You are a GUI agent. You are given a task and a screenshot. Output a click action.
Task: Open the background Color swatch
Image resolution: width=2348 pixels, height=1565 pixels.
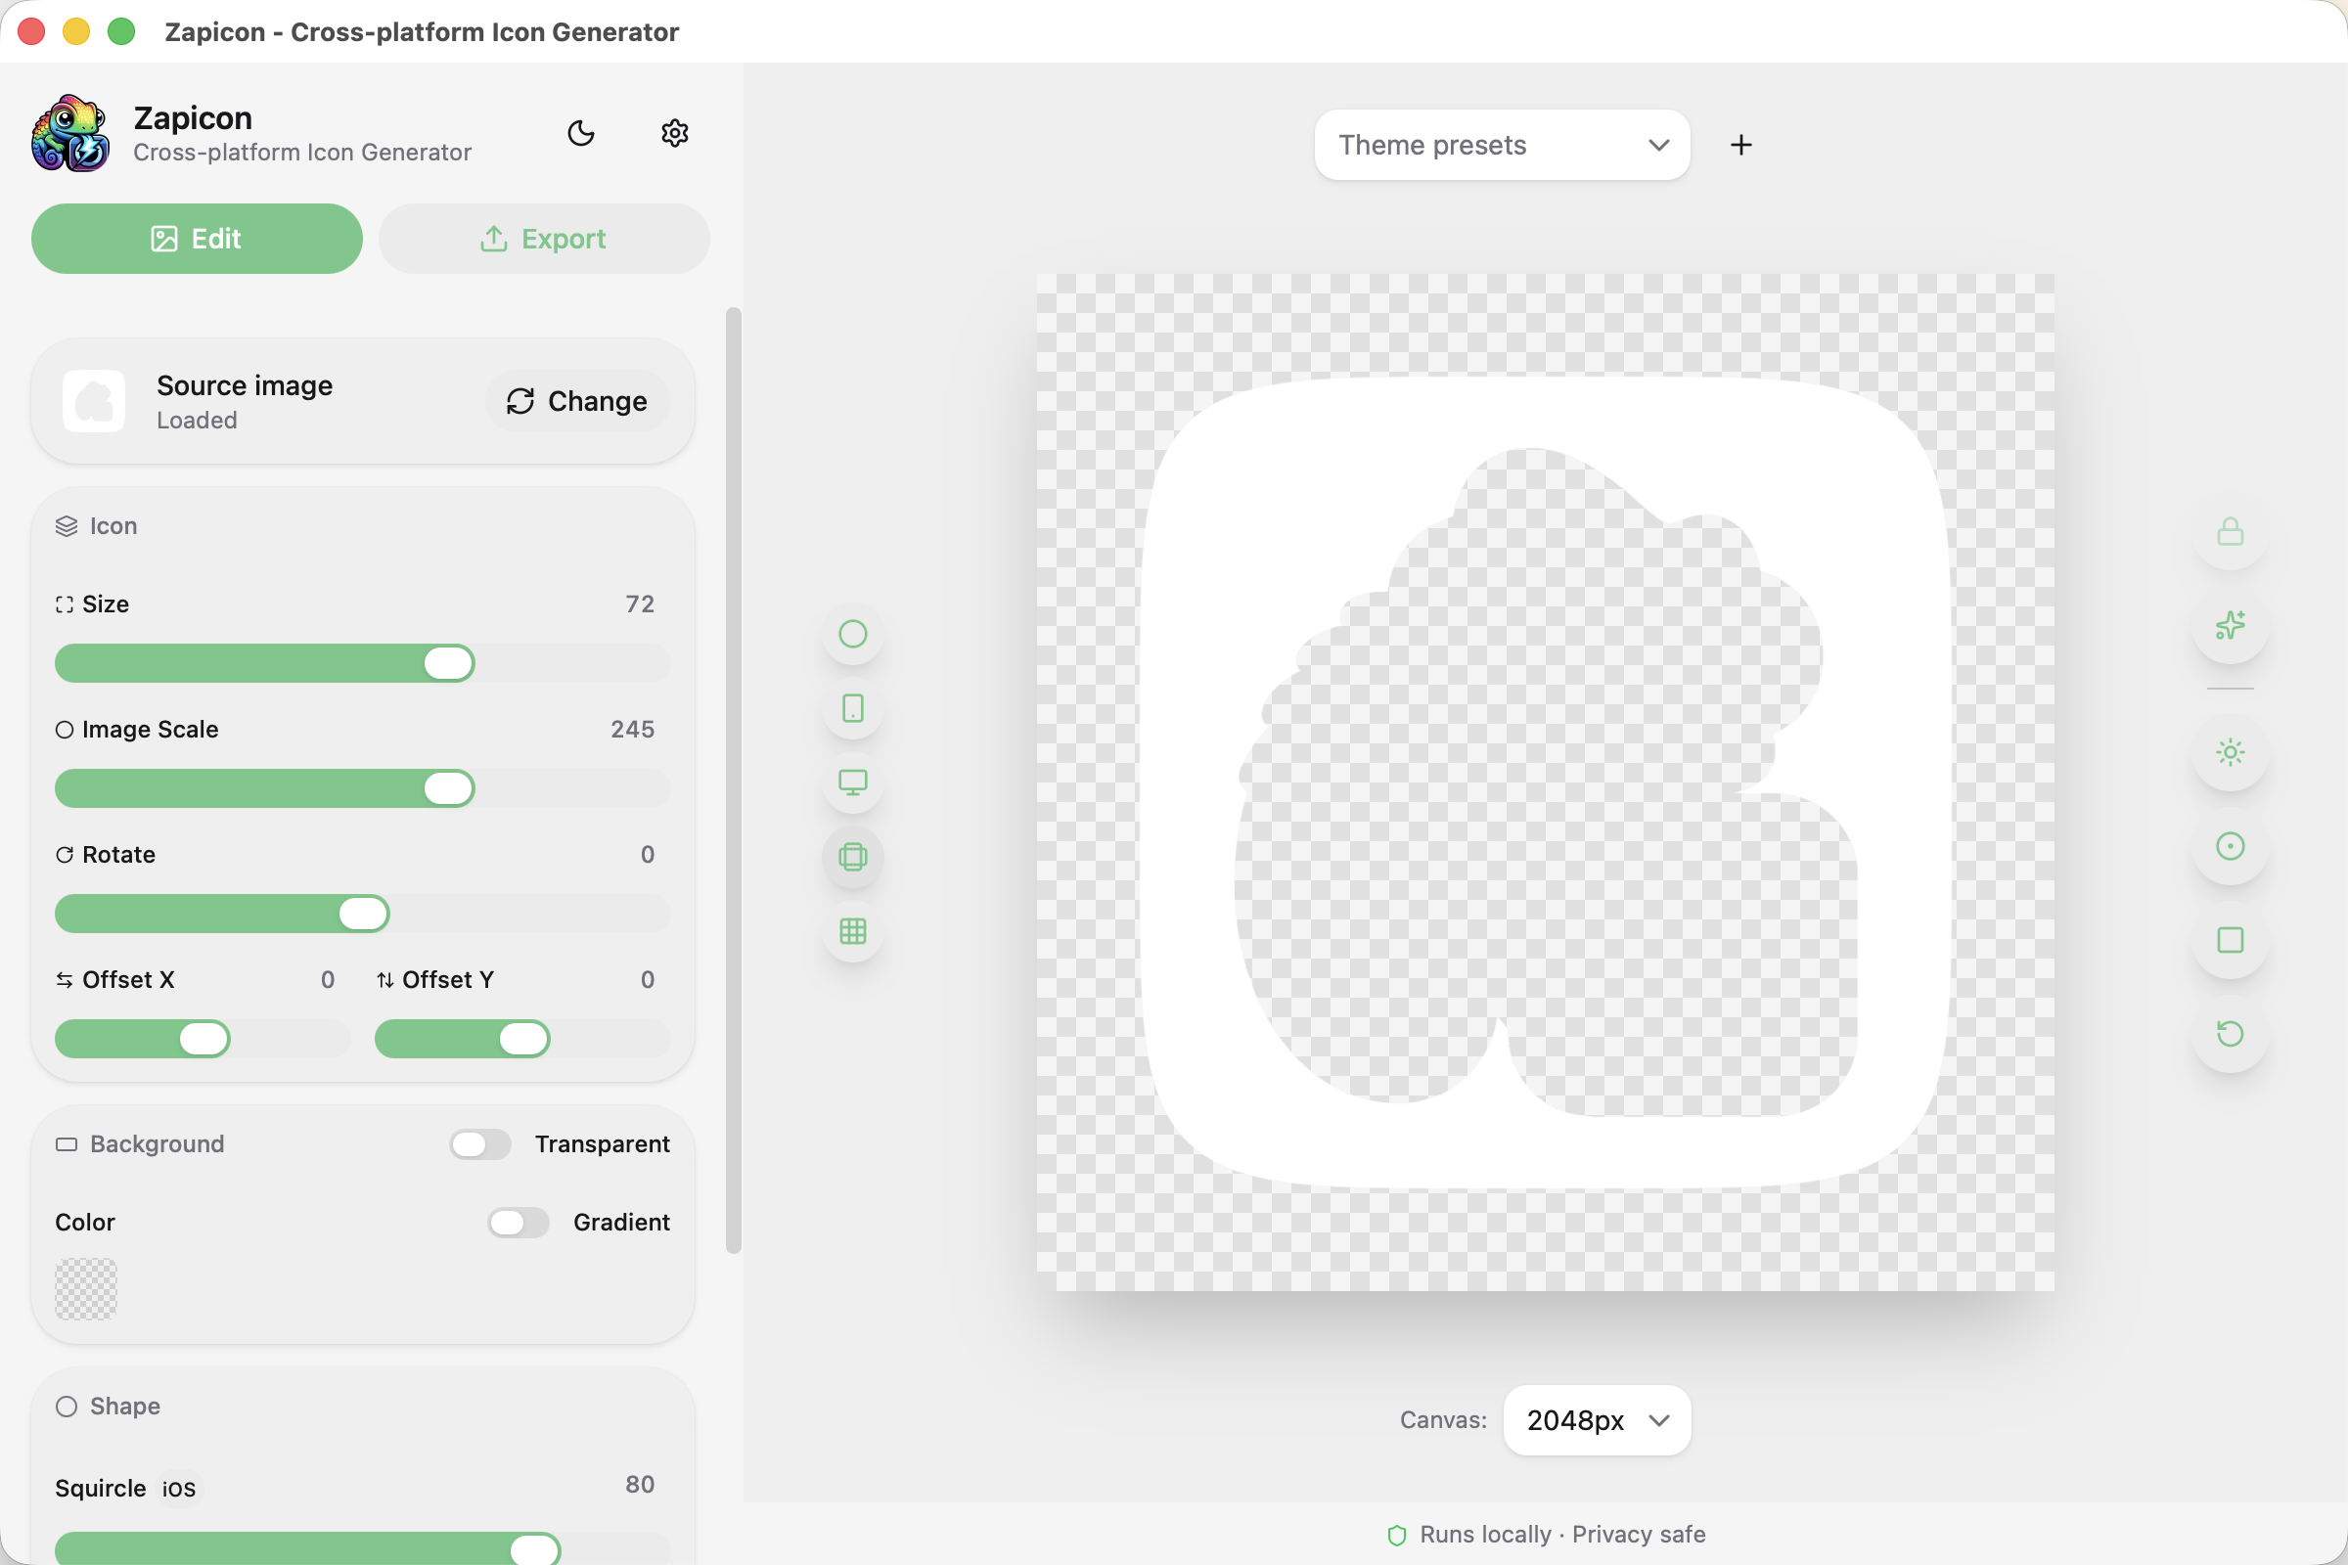86,1288
